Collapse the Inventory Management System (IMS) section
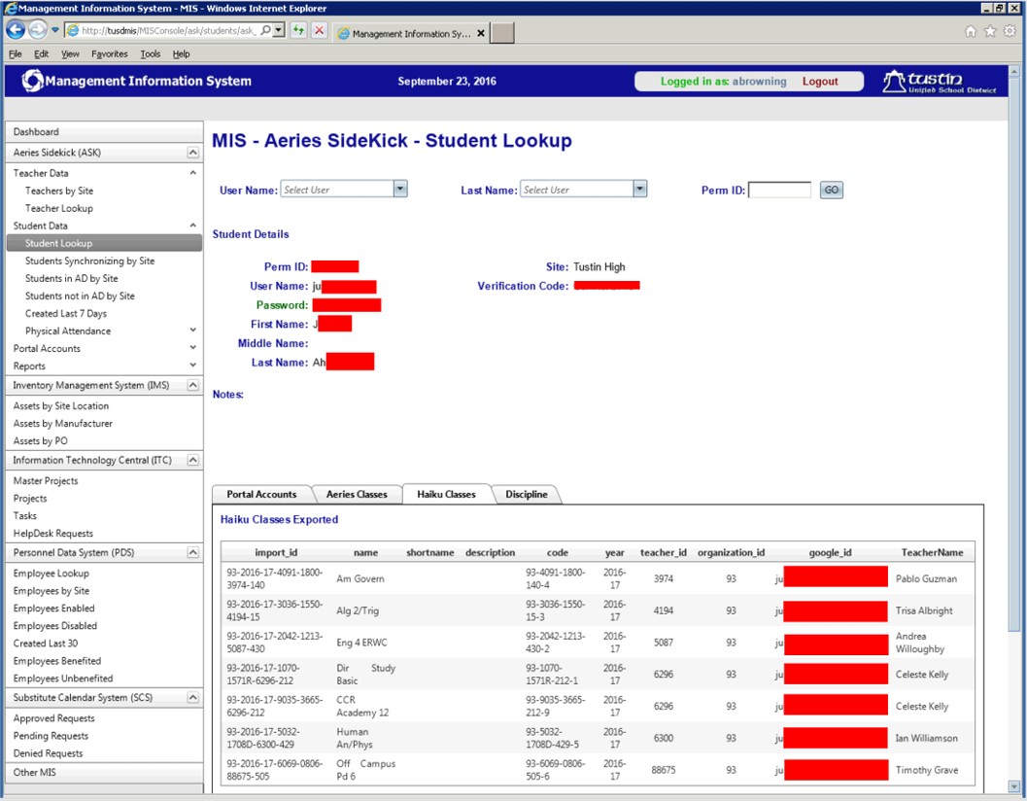 pos(192,385)
